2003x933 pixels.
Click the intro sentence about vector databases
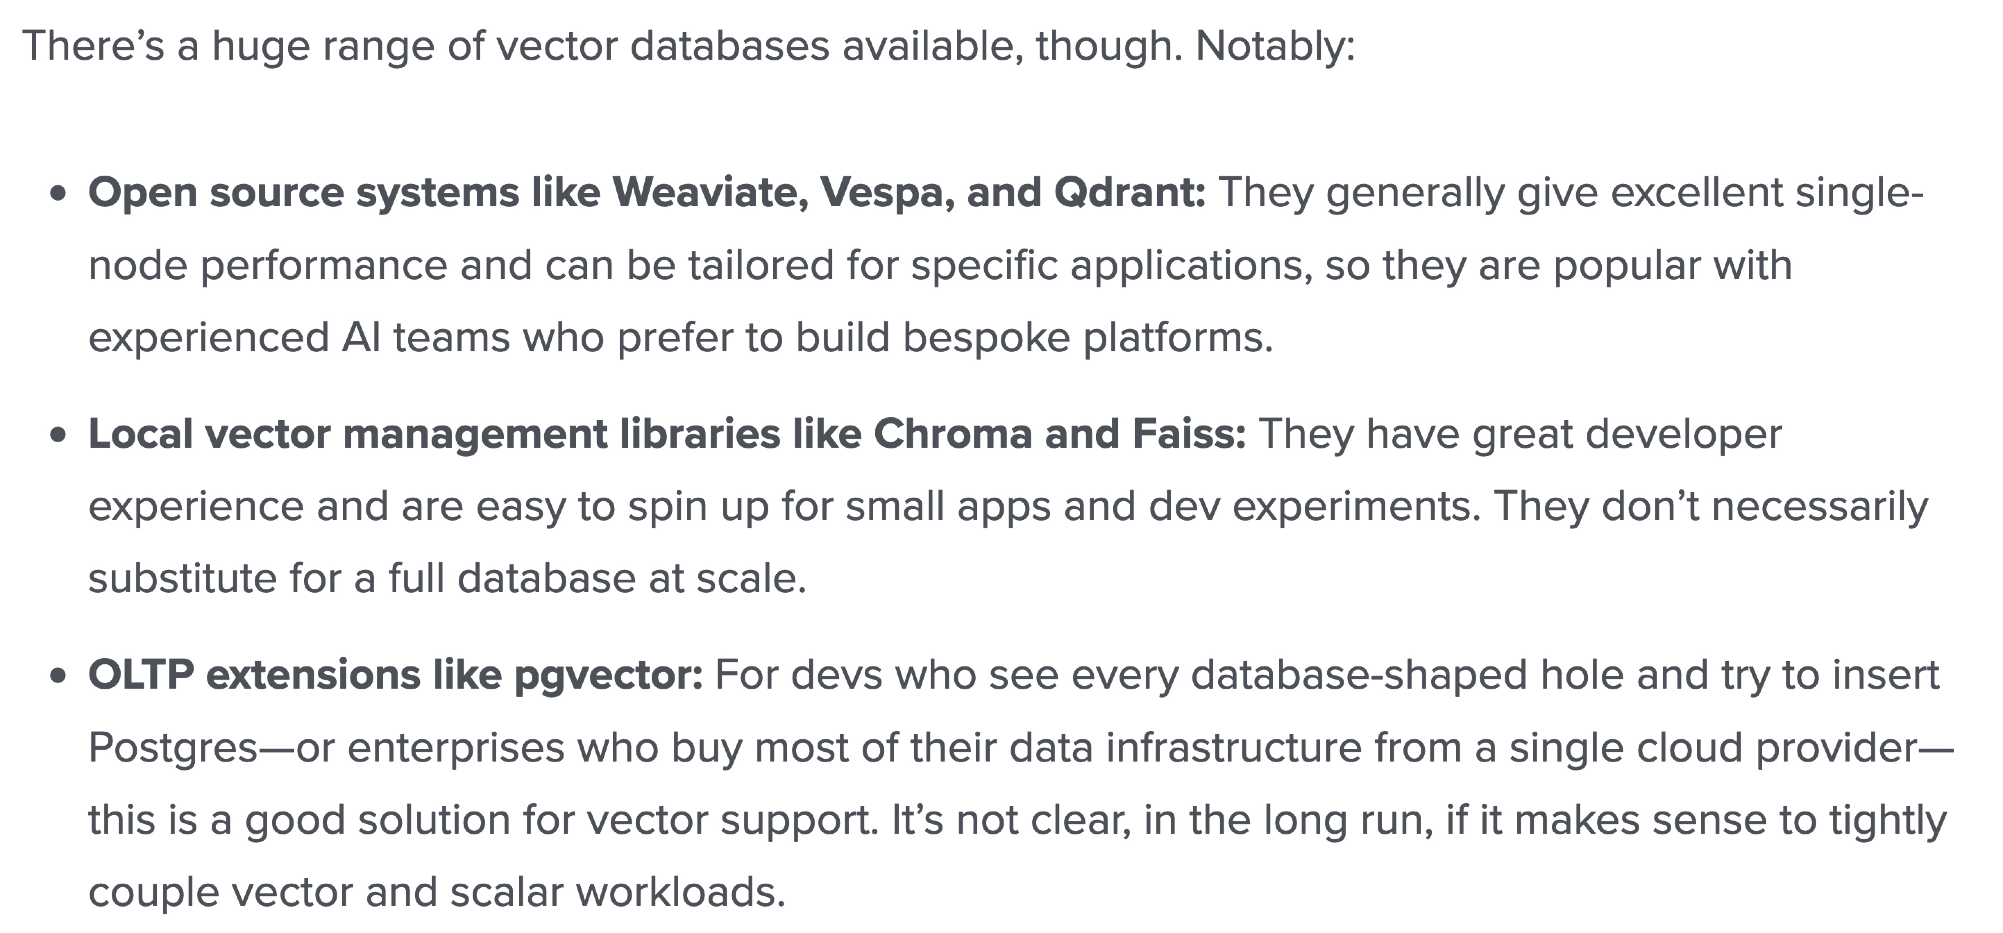[x=689, y=46]
